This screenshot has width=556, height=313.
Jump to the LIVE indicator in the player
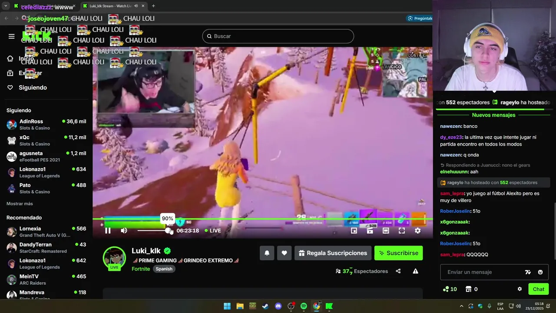point(213,231)
